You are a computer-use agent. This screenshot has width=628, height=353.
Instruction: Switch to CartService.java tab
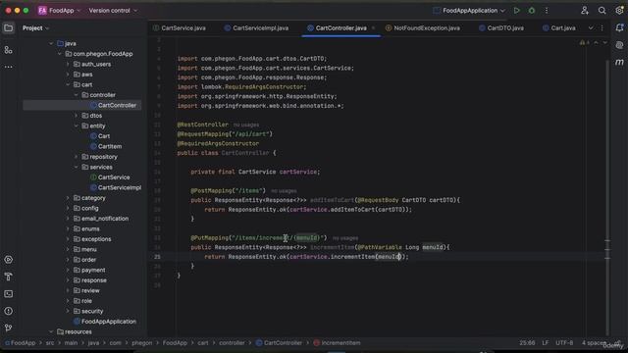pos(180,28)
